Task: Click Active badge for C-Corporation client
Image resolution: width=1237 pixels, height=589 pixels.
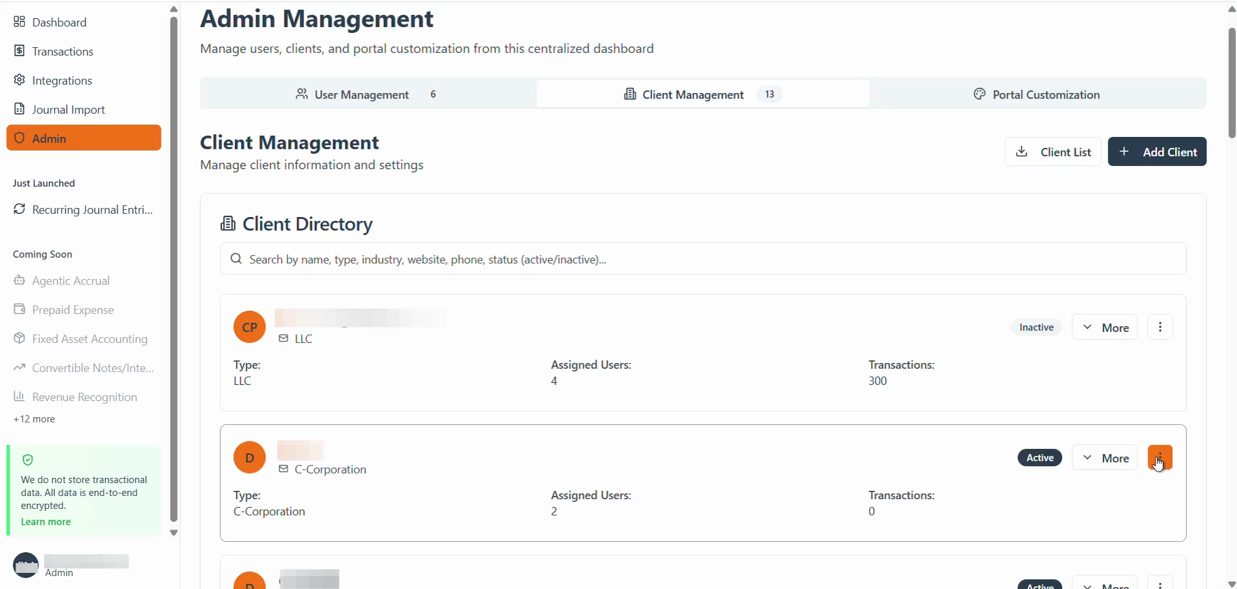Action: click(x=1039, y=458)
